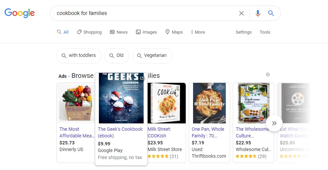Select the Old suggestion chip
Image resolution: width=328 pixels, height=170 pixels.
pos(117,56)
